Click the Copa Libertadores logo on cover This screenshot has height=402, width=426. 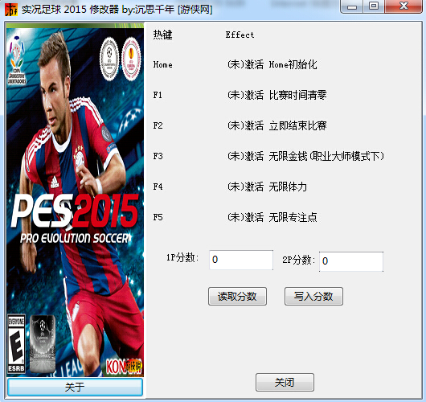(17, 59)
